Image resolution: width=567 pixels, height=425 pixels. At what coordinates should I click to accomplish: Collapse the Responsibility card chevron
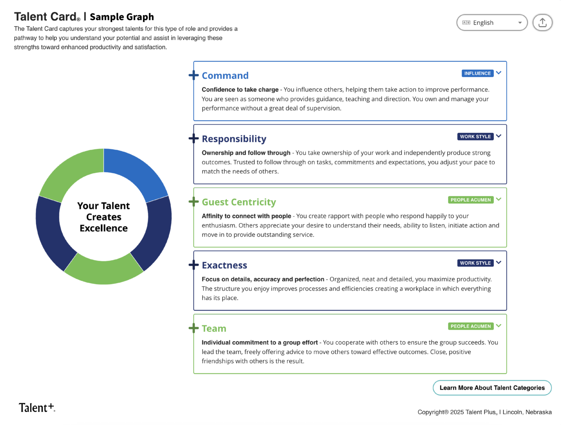tap(499, 136)
